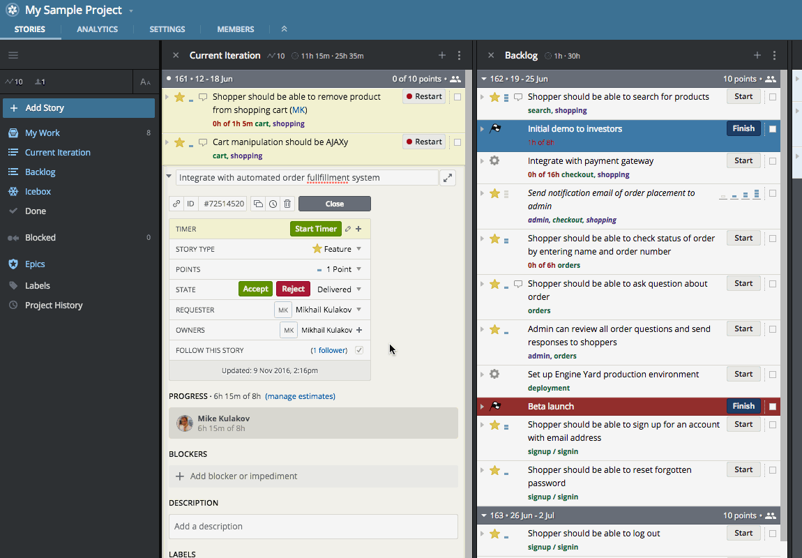
Task: Switch to the Members tab
Action: 235,29
